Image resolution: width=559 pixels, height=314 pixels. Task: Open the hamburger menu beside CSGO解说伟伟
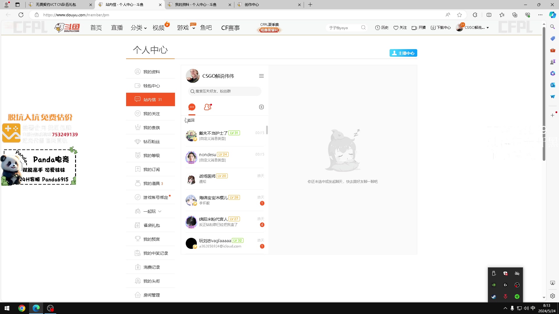pos(261,76)
